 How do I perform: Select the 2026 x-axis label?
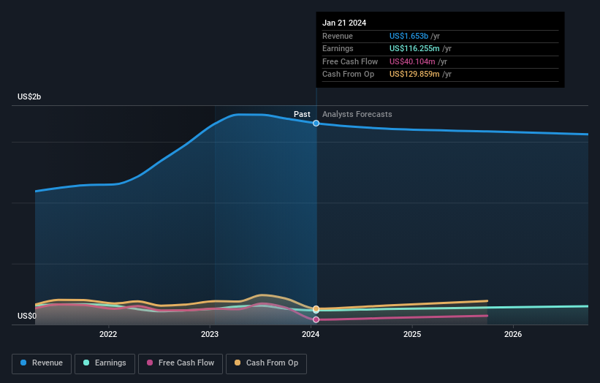click(x=513, y=334)
